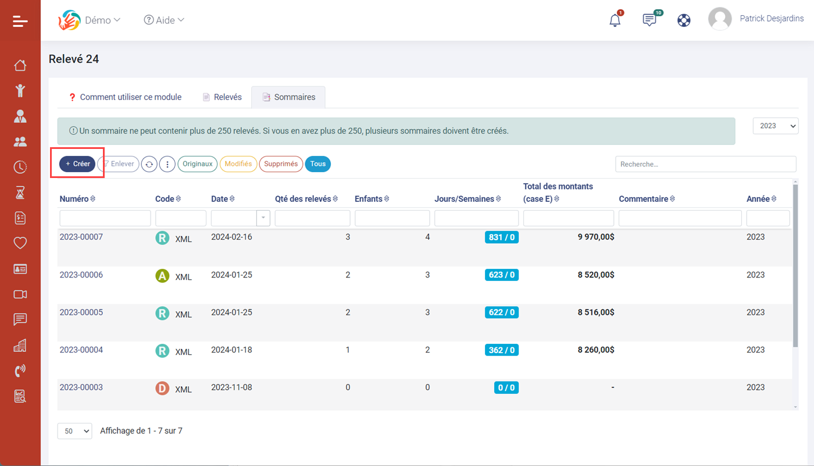This screenshot has height=466, width=814.
Task: Click the Enlever button
Action: [x=119, y=164]
